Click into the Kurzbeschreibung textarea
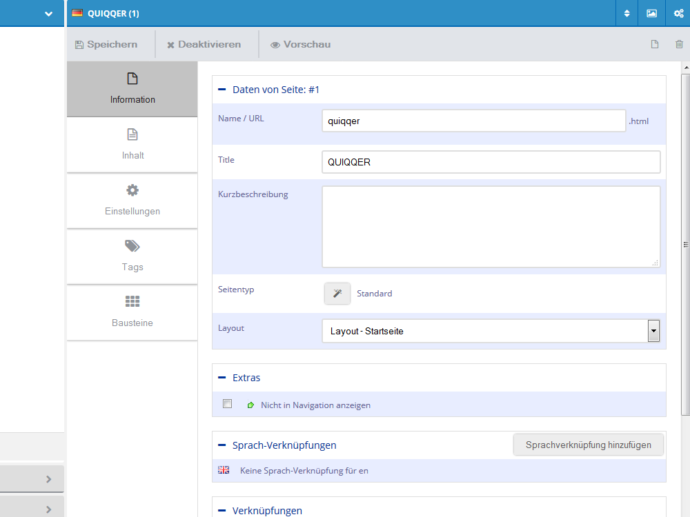Image resolution: width=690 pixels, height=517 pixels. tap(491, 227)
